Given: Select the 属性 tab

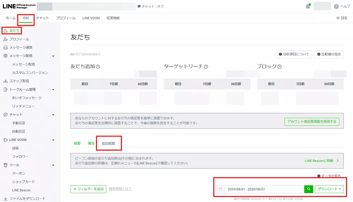Looking at the screenshot, I should pyautogui.click(x=91, y=143).
